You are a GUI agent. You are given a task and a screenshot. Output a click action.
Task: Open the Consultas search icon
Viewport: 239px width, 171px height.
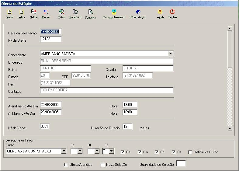(x=91, y=12)
